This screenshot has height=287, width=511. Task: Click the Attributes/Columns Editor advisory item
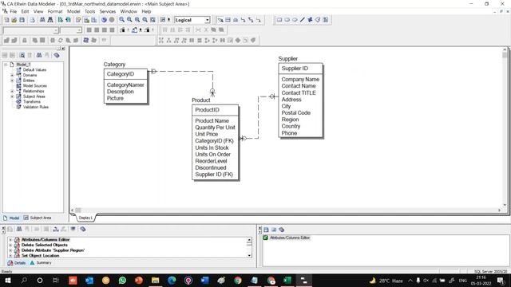point(290,238)
